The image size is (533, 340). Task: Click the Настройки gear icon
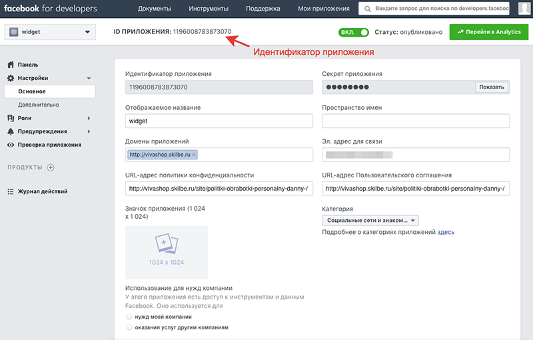click(11, 78)
